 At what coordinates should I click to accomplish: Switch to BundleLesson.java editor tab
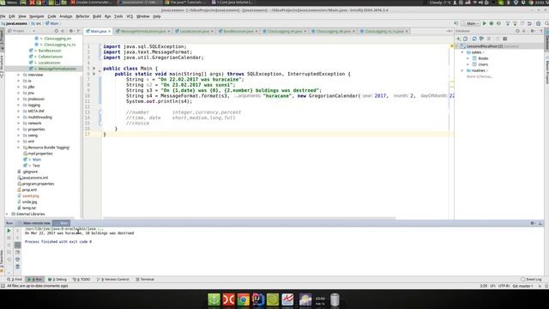click(x=238, y=31)
